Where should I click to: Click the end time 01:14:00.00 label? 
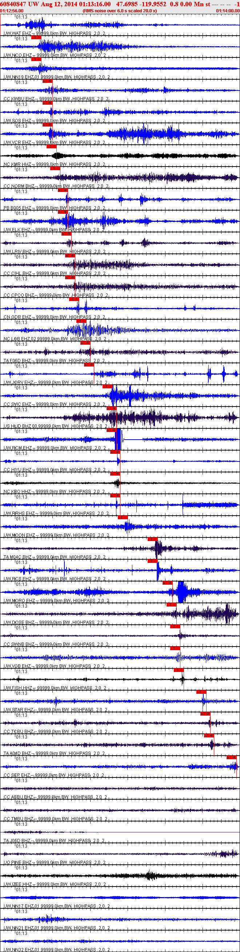[x=228, y=11]
